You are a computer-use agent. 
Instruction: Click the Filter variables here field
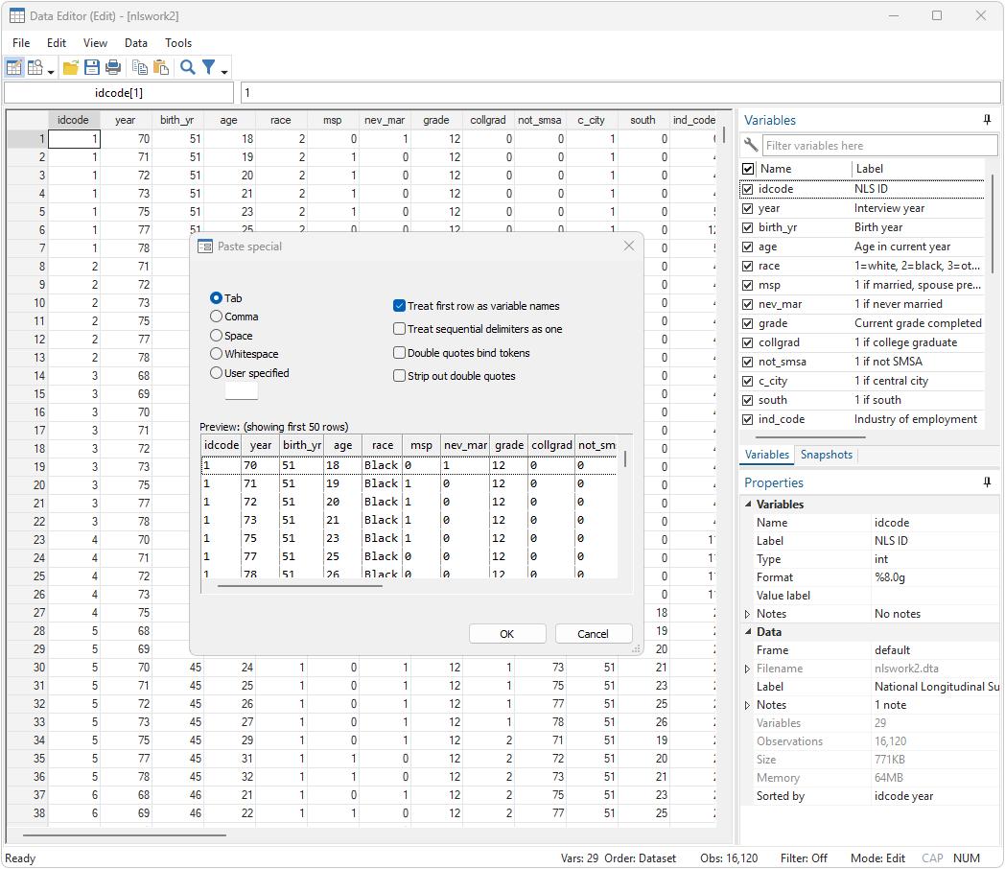[879, 146]
